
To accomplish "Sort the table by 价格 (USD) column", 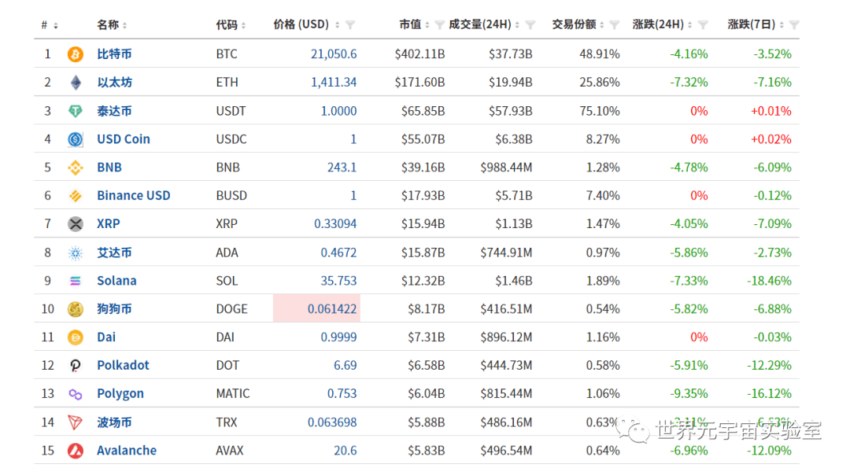I will click(342, 24).
